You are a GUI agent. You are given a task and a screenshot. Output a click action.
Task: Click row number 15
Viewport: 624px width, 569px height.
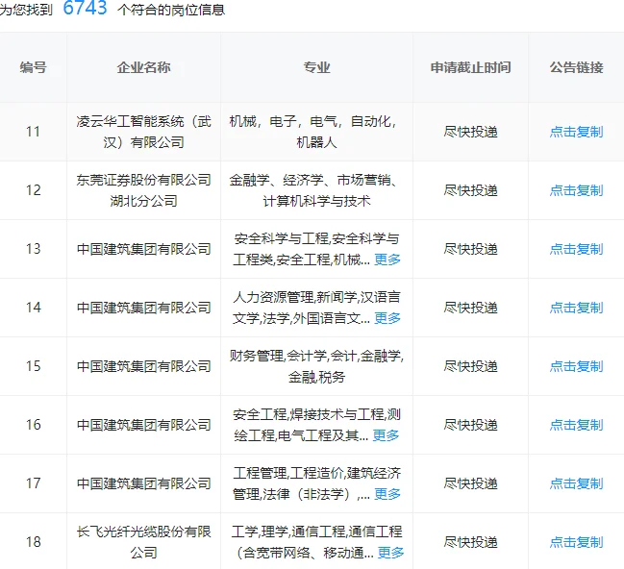pyautogui.click(x=33, y=366)
